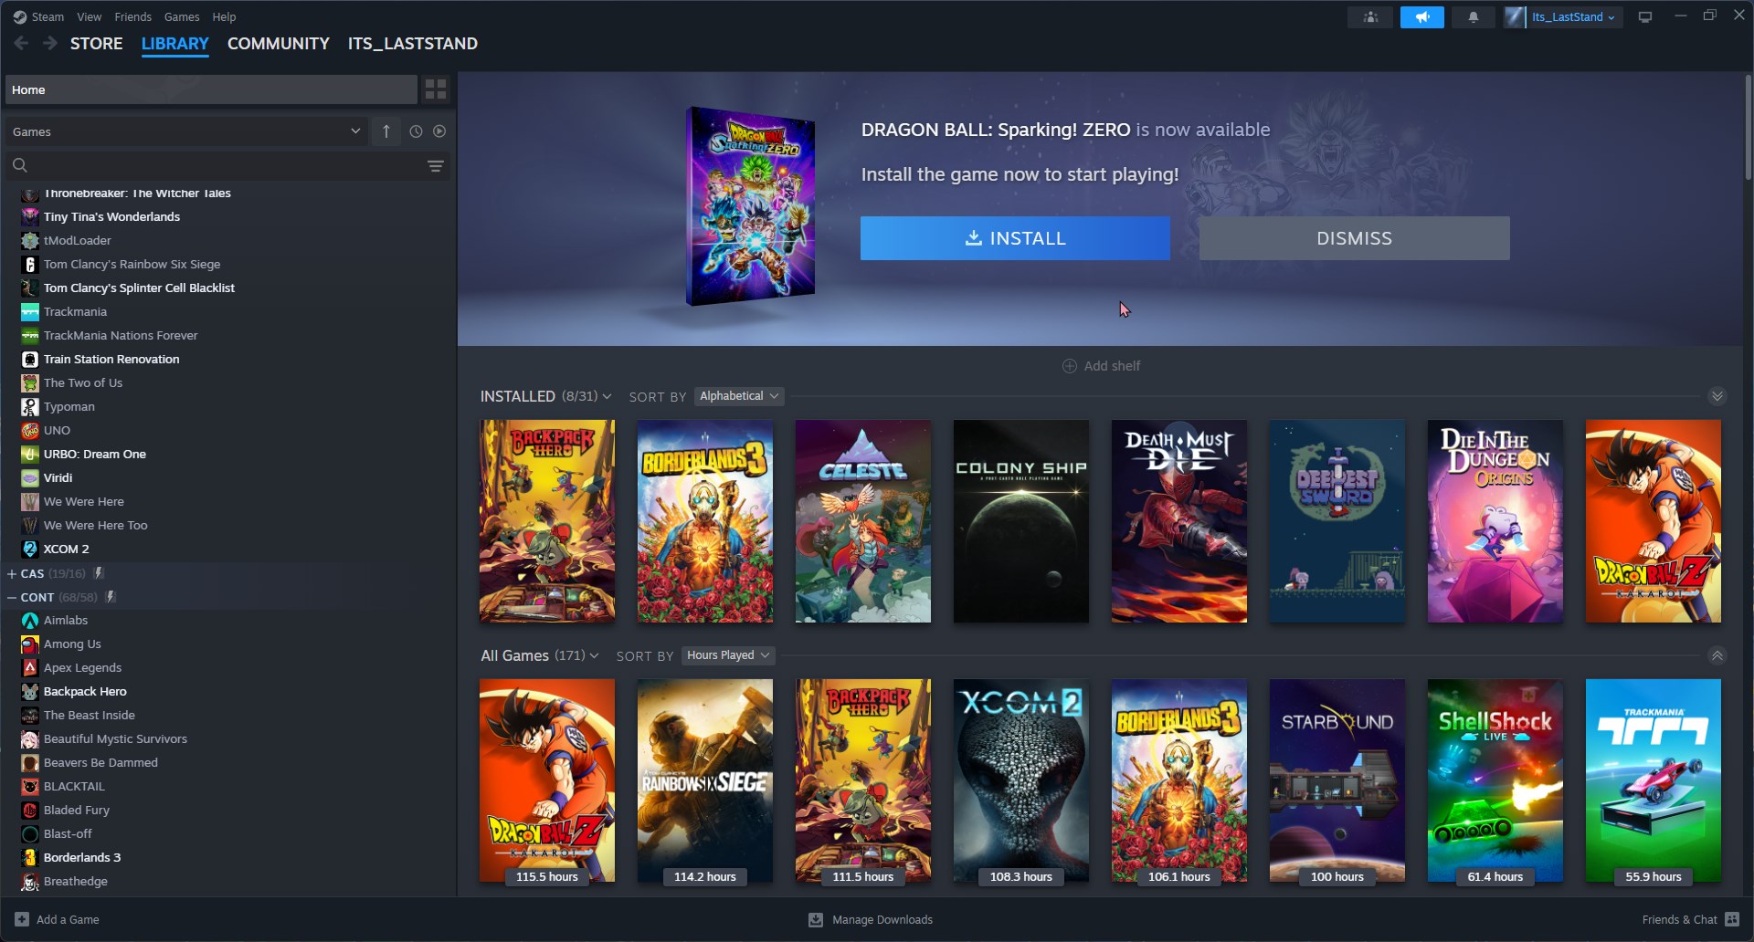Viewport: 1754px width, 942px height.
Task: Click the forward navigation arrow
Action: click(50, 43)
